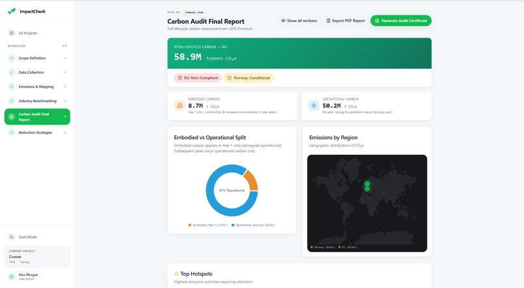Toggle Dark Mode in the sidebar
This screenshot has height=288, width=524.
pyautogui.click(x=37, y=237)
